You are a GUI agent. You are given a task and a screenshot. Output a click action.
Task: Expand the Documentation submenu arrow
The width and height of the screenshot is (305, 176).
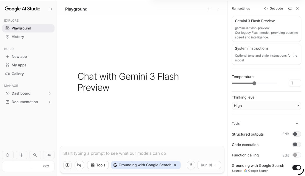click(50, 102)
